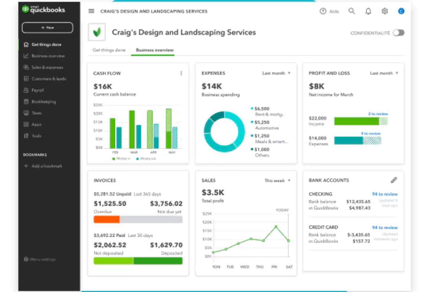The height and width of the screenshot is (292, 439).
Task: Click Customers & leads sidebar icon
Action: pos(26,79)
